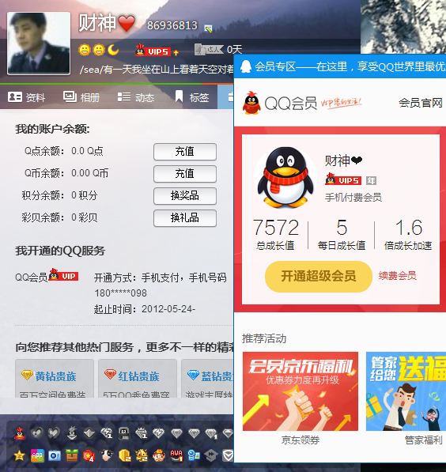Image resolution: width=446 pixels, height=472 pixels.
Task: Click the gold coin icon marked 2
Action: [x=124, y=455]
